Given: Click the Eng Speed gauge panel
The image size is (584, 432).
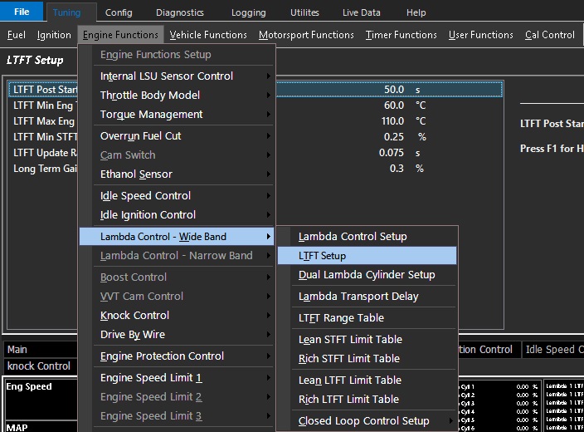Looking at the screenshot, I should [40, 399].
